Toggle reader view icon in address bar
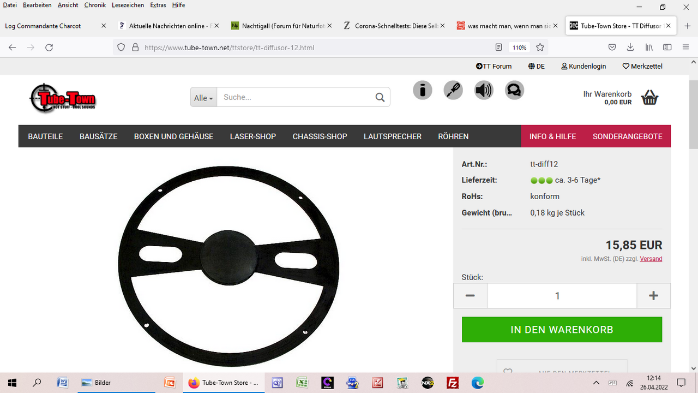 pyautogui.click(x=498, y=47)
